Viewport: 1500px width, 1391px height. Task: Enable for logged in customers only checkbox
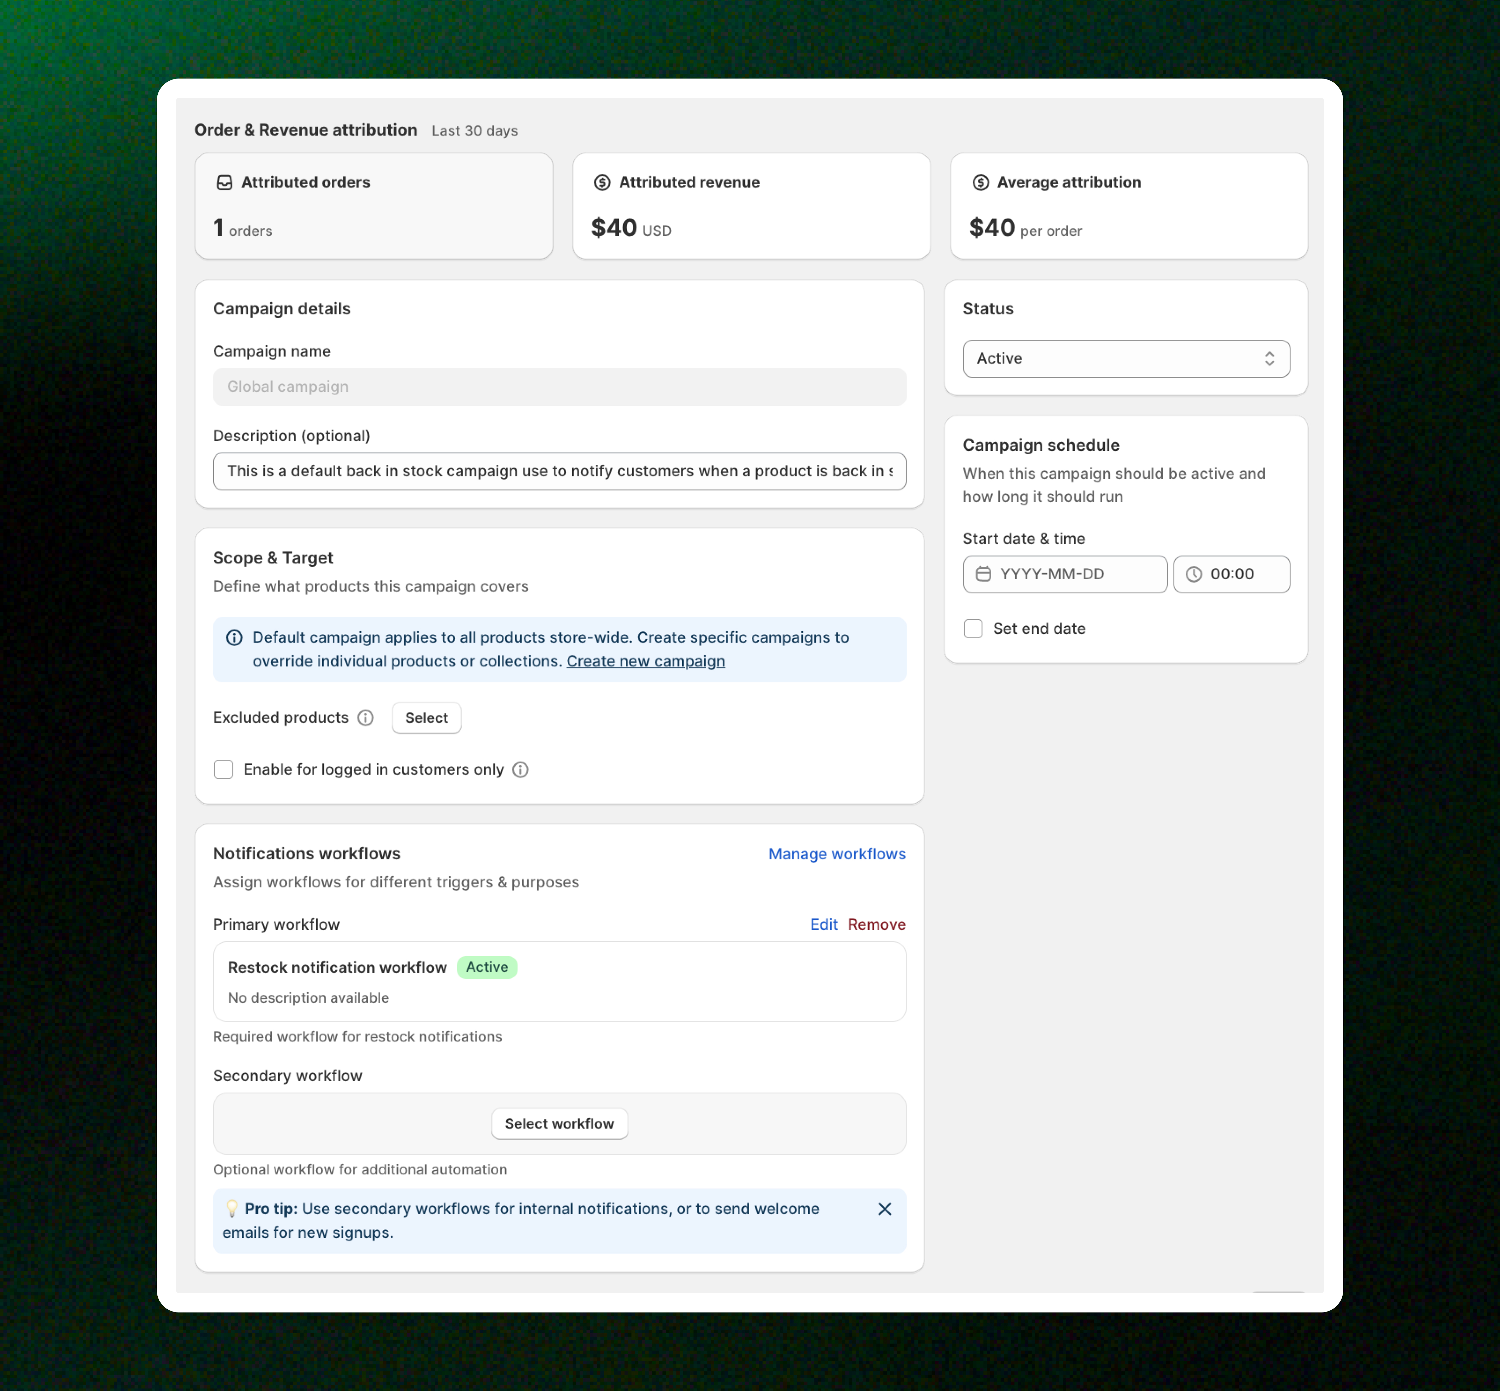223,770
